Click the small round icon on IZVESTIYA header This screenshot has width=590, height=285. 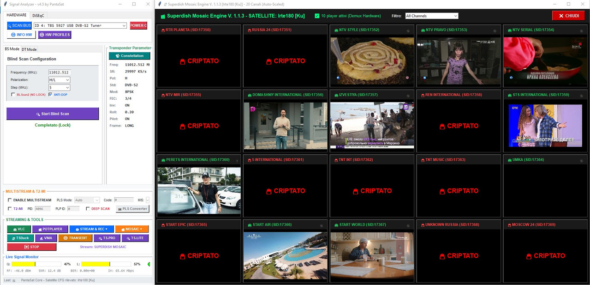[408, 96]
